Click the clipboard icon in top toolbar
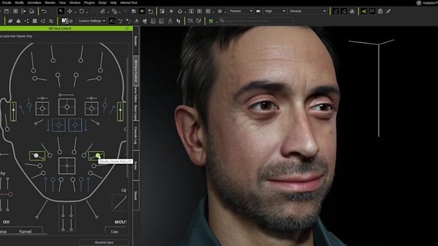Screen dimensions: 438x246 pyautogui.click(x=380, y=11)
